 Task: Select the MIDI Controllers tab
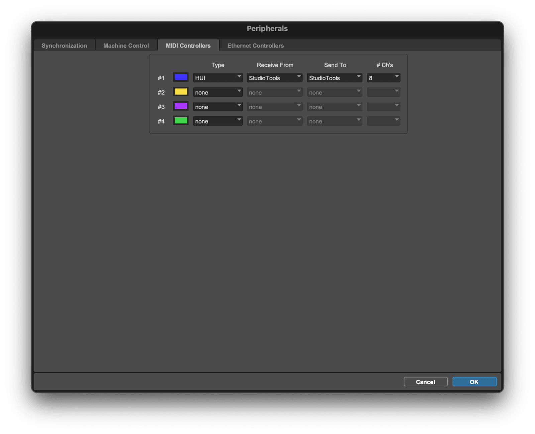pos(188,46)
